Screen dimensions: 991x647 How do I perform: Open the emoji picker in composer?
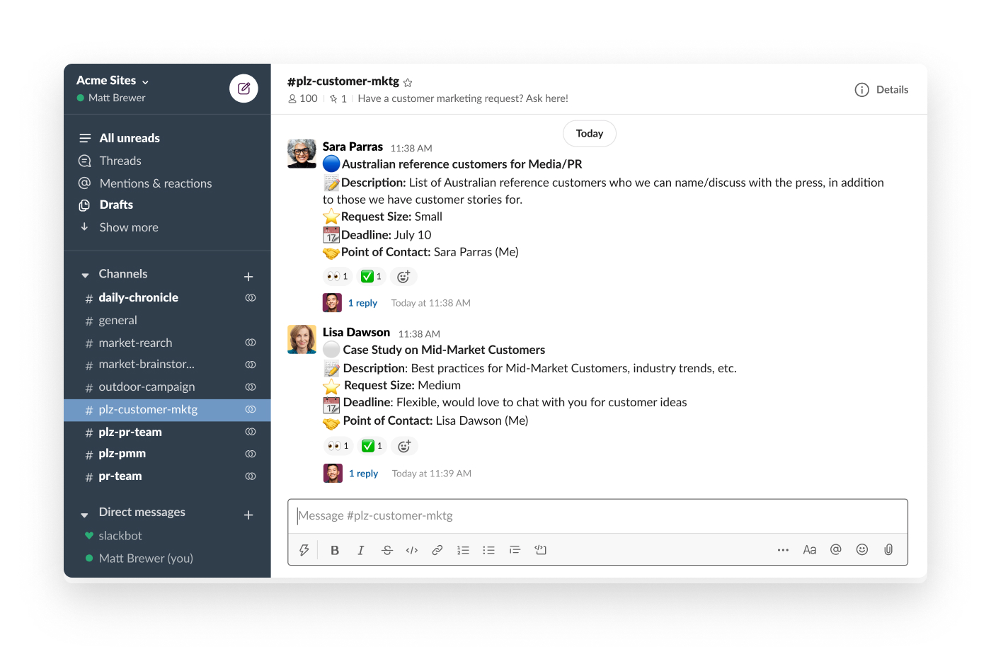tap(861, 550)
